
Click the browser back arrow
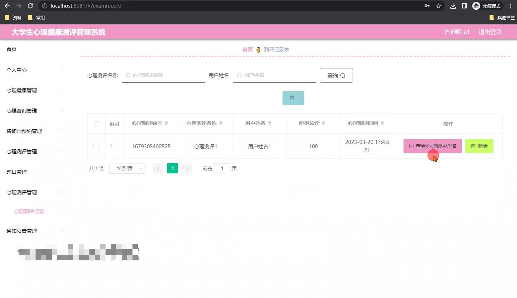coord(7,6)
